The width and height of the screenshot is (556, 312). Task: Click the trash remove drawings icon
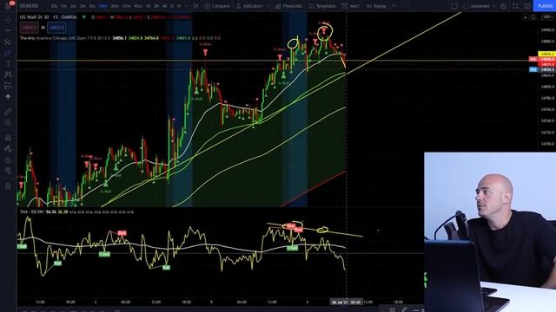tap(8, 186)
